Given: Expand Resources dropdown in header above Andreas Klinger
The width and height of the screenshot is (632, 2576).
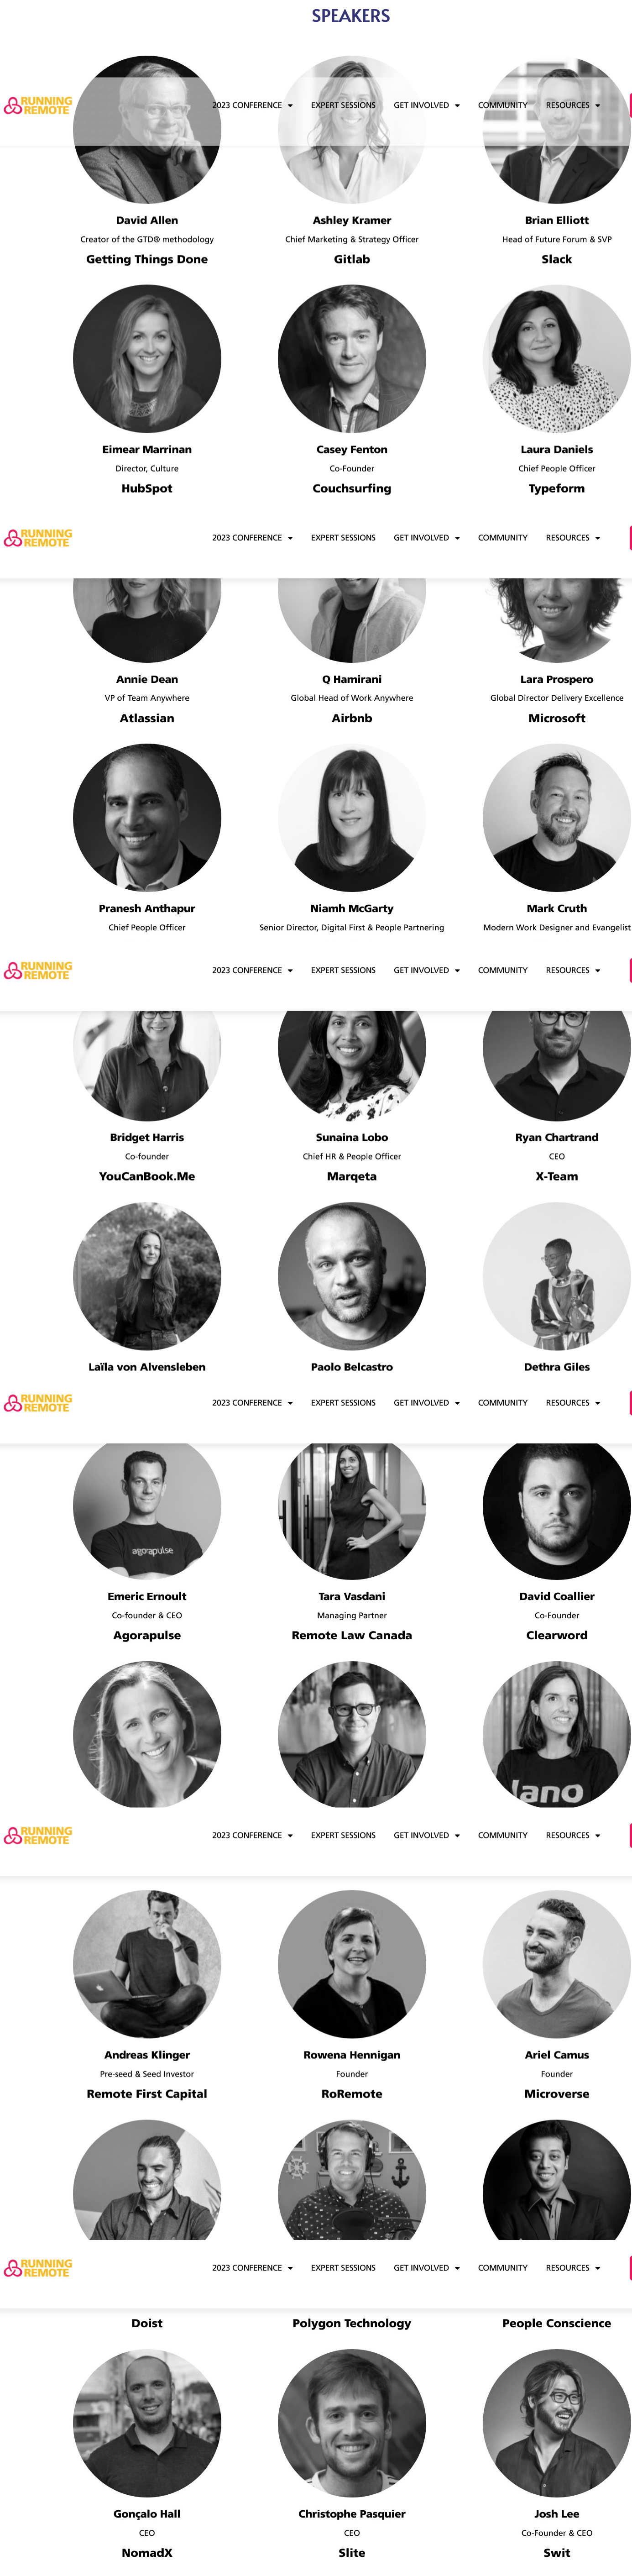Looking at the screenshot, I should tap(572, 1835).
